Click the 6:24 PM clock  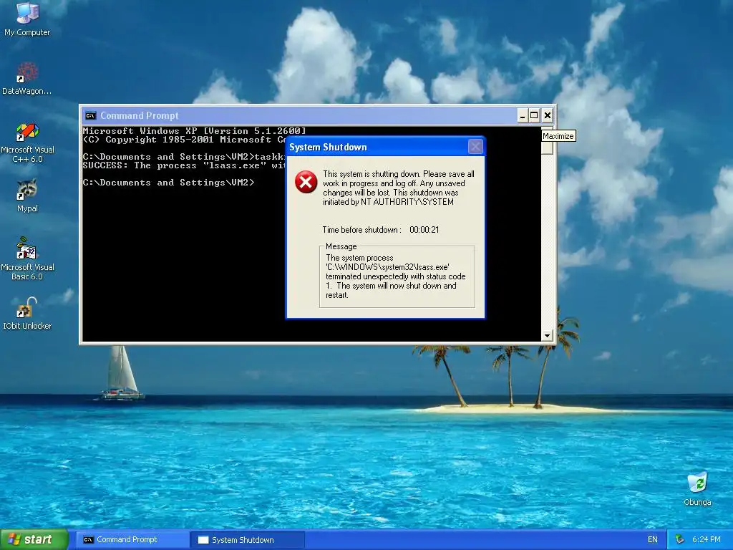tap(706, 539)
